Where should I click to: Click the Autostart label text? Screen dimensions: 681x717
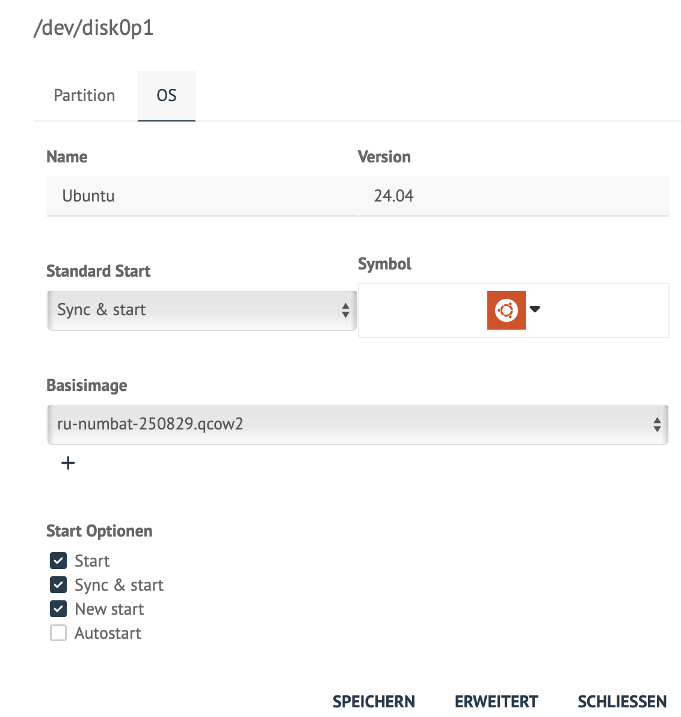(108, 633)
